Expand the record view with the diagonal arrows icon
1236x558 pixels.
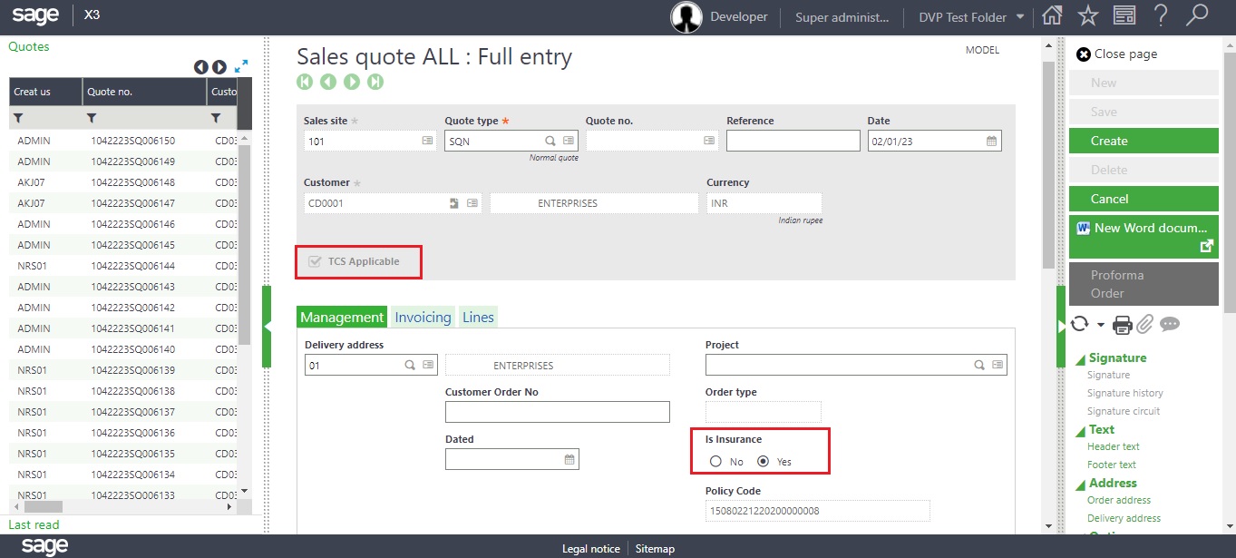coord(240,66)
